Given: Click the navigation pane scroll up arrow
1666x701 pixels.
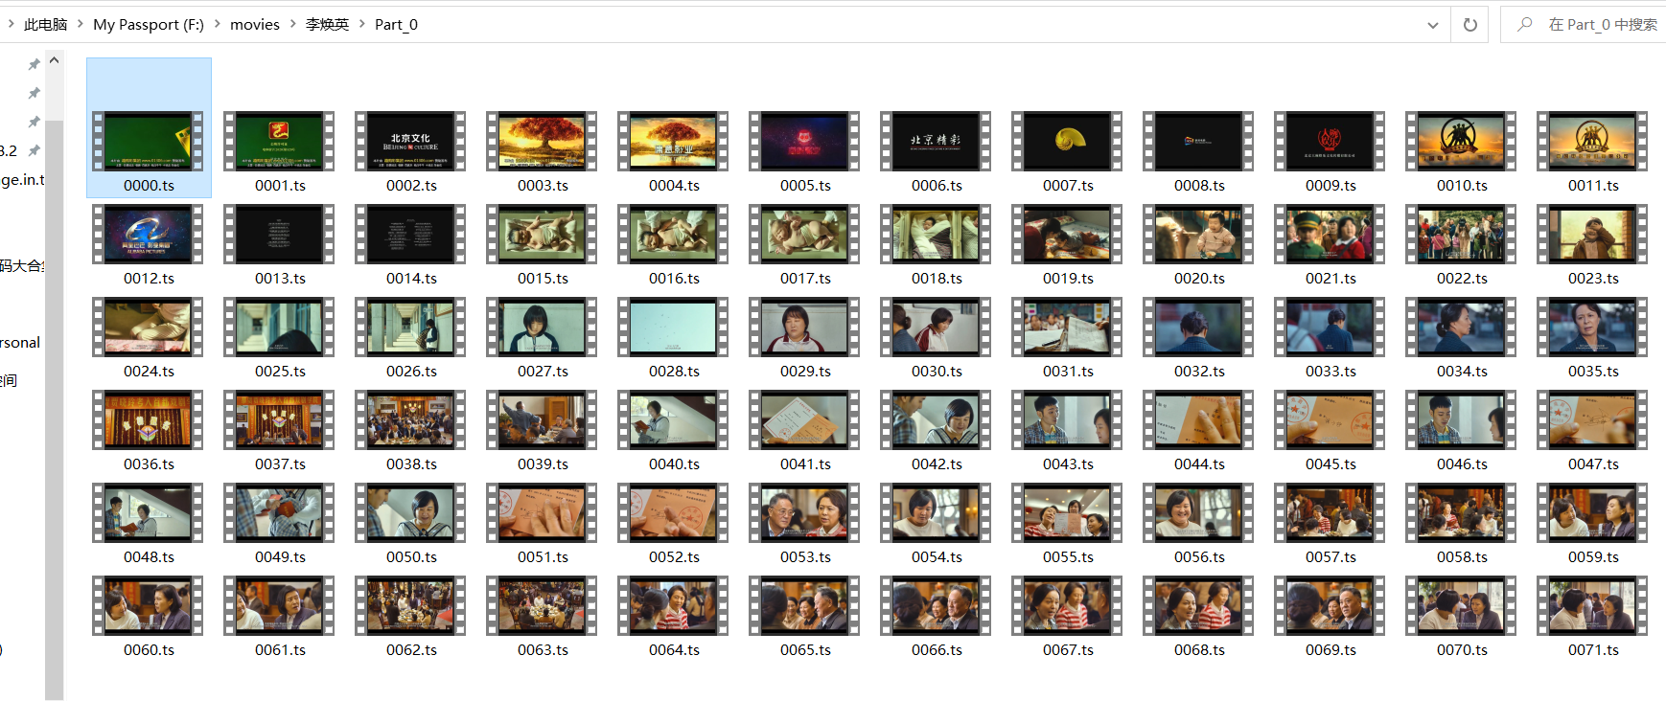Looking at the screenshot, I should click(55, 59).
